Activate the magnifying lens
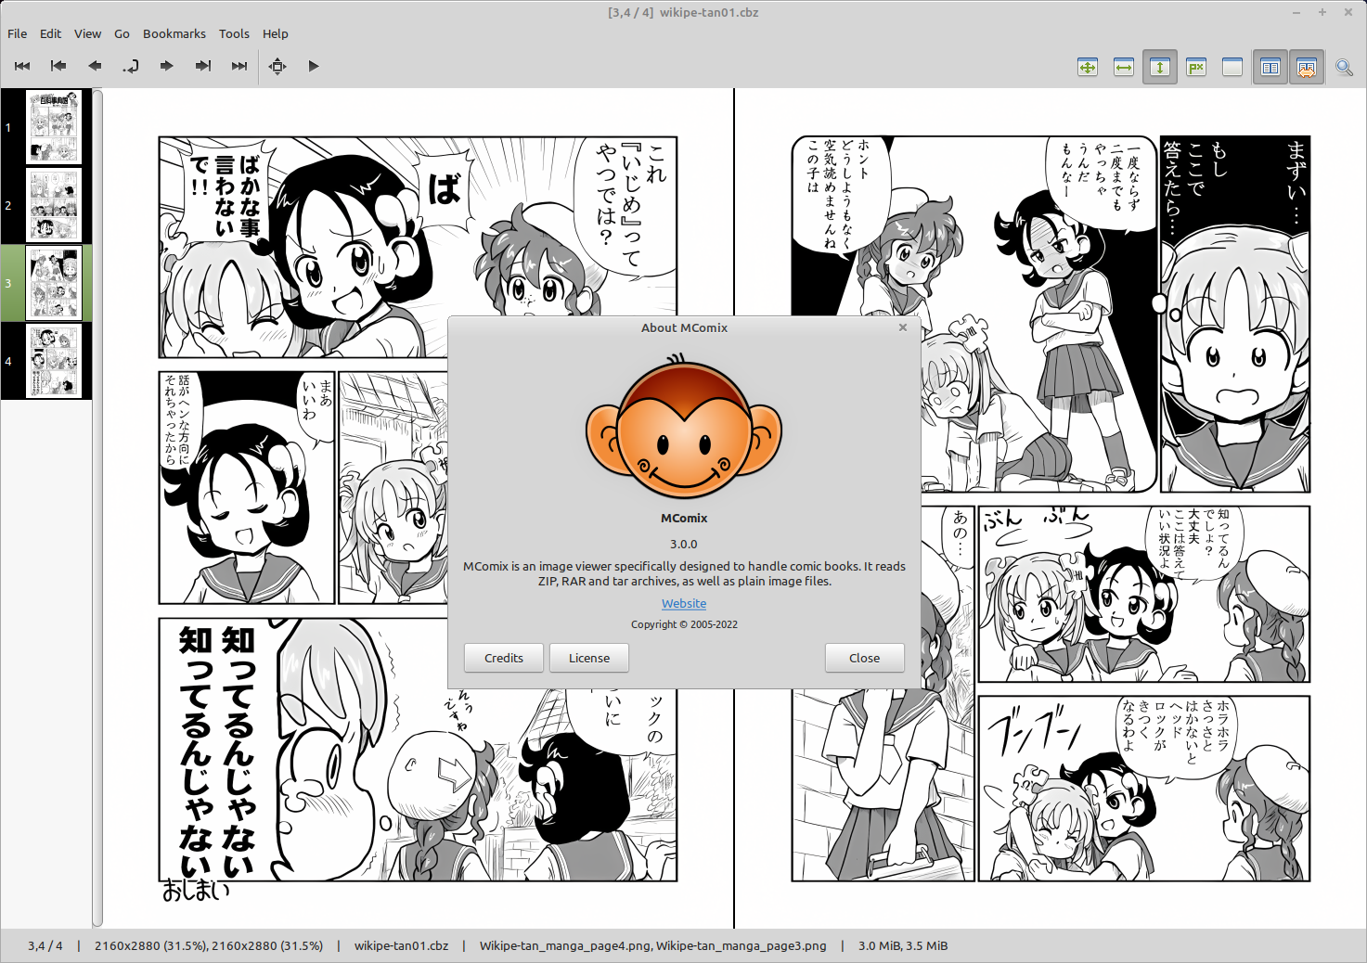The image size is (1367, 963). 1344,67
